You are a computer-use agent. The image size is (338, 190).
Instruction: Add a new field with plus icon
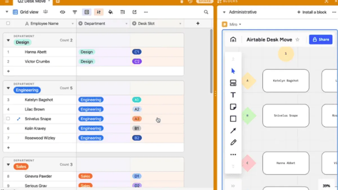tap(198, 23)
